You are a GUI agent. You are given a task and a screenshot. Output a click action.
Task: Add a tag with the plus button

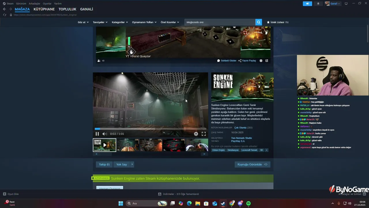click(x=266, y=150)
